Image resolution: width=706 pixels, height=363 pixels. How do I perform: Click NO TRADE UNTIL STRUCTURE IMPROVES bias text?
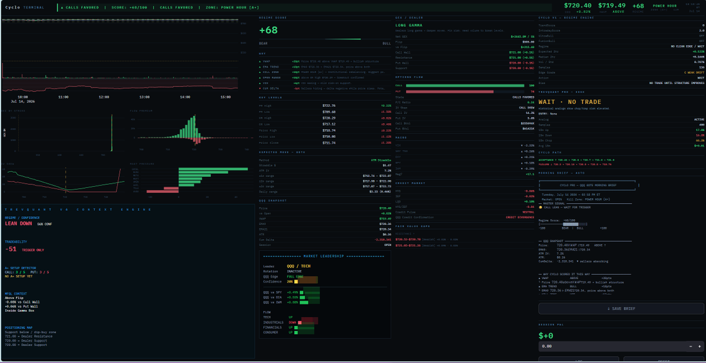point(677,83)
